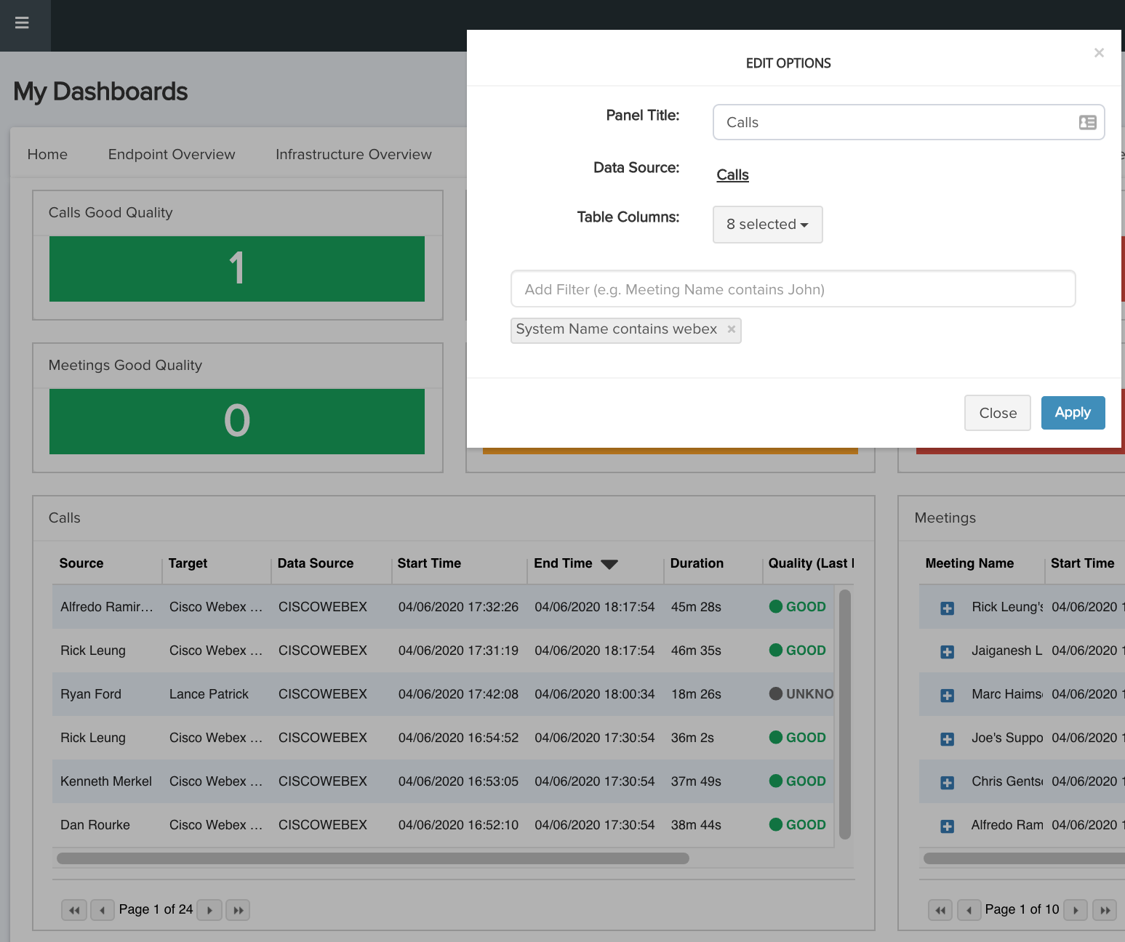Click the Lance Patrick target cell
The height and width of the screenshot is (942, 1125).
pyautogui.click(x=209, y=694)
